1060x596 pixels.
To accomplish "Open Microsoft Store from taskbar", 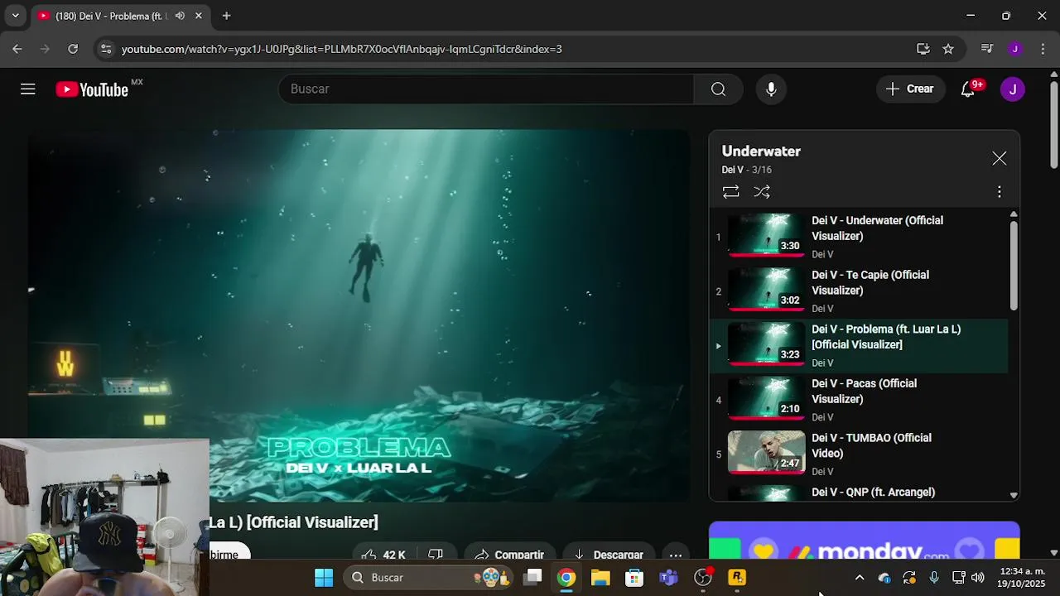I will point(634,577).
